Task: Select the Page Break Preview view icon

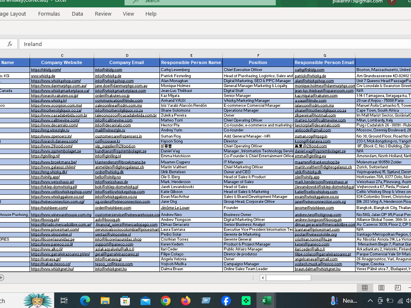Action: tap(397, 287)
